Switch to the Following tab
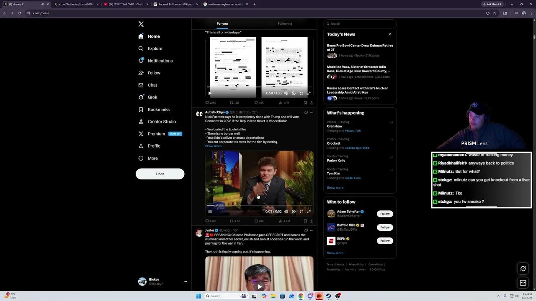Screen dimensions: 536x301 point(285,24)
